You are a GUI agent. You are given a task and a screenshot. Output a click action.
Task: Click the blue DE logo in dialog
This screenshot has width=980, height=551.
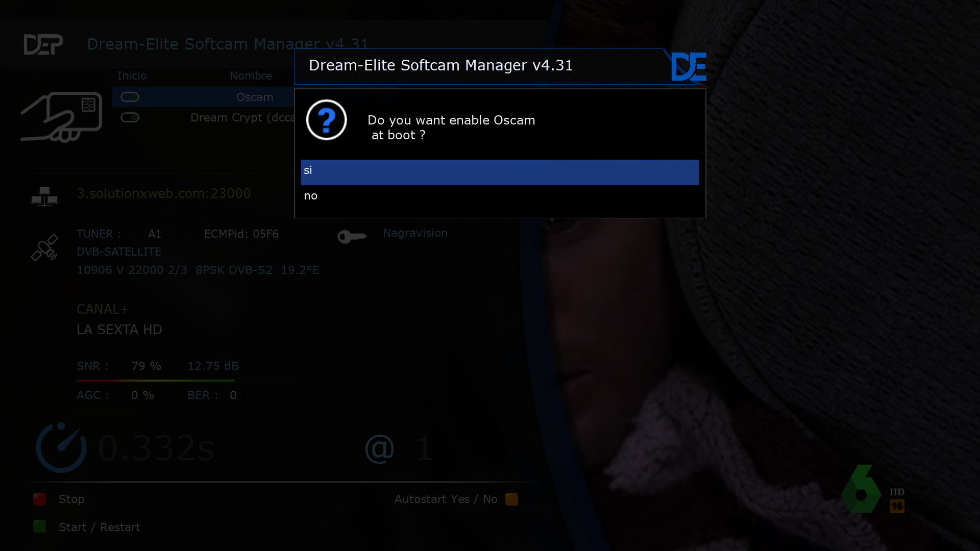[689, 67]
